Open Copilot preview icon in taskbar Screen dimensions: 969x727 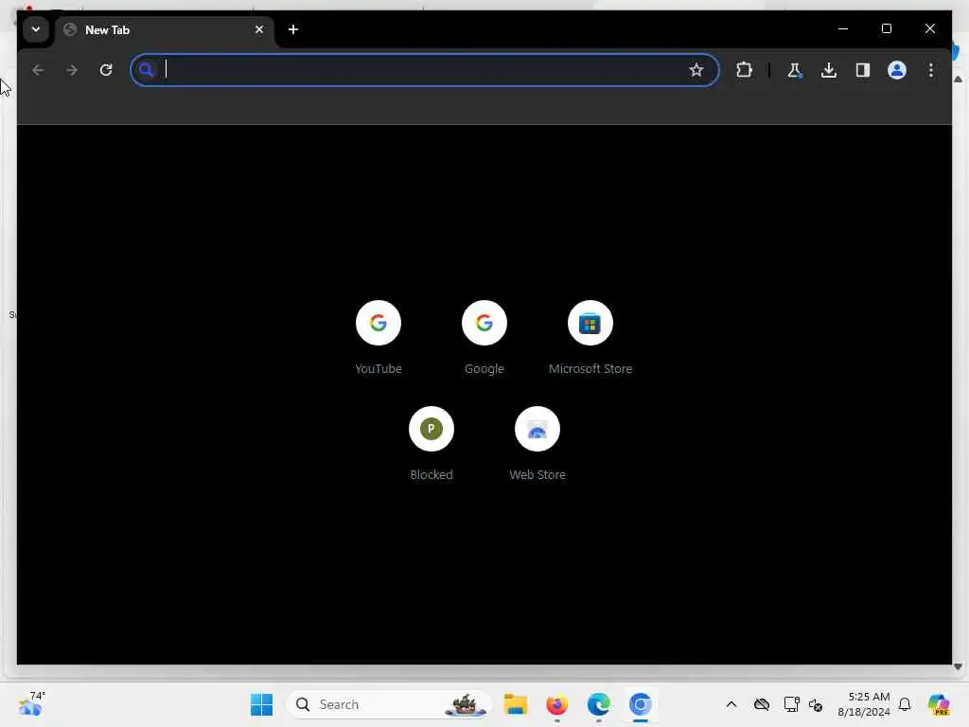click(x=939, y=704)
